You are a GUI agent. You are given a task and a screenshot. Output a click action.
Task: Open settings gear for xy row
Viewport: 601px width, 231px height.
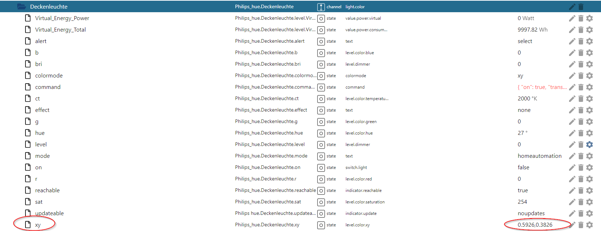point(590,225)
